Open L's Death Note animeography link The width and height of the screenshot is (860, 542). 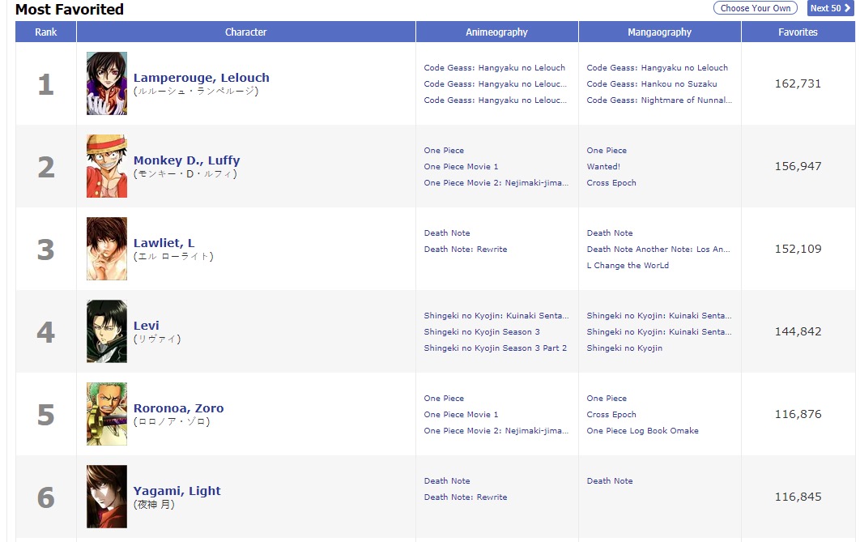click(446, 233)
